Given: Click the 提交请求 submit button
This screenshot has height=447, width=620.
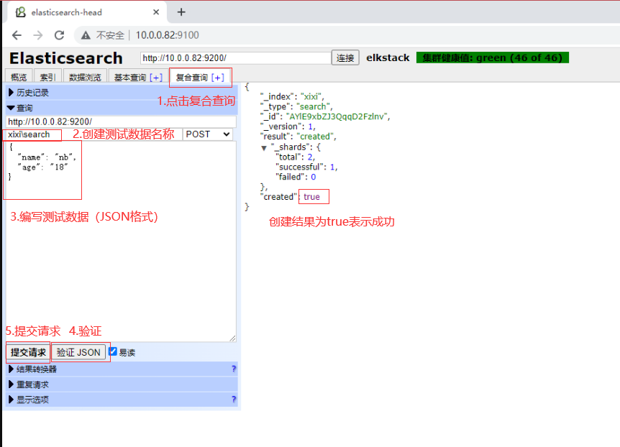Looking at the screenshot, I should click(28, 352).
